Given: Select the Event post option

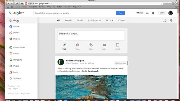Looking at the screenshot, I should tap(118, 47).
